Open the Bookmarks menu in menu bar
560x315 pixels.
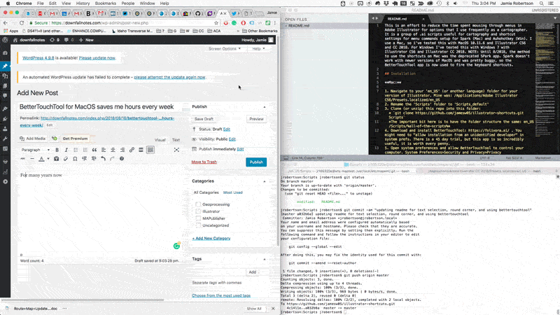coord(106,3)
